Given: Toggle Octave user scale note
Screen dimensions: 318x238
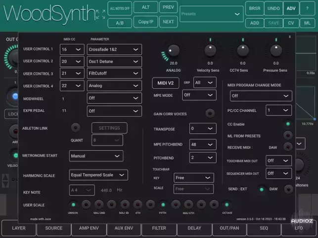Looking at the screenshot, I should coord(227,204).
